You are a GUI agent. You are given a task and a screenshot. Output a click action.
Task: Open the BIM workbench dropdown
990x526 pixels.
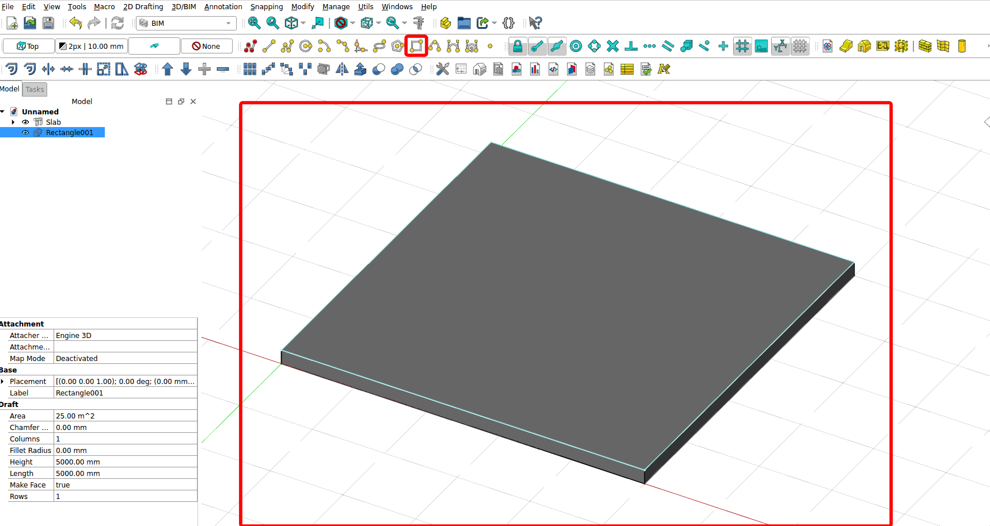pos(187,23)
